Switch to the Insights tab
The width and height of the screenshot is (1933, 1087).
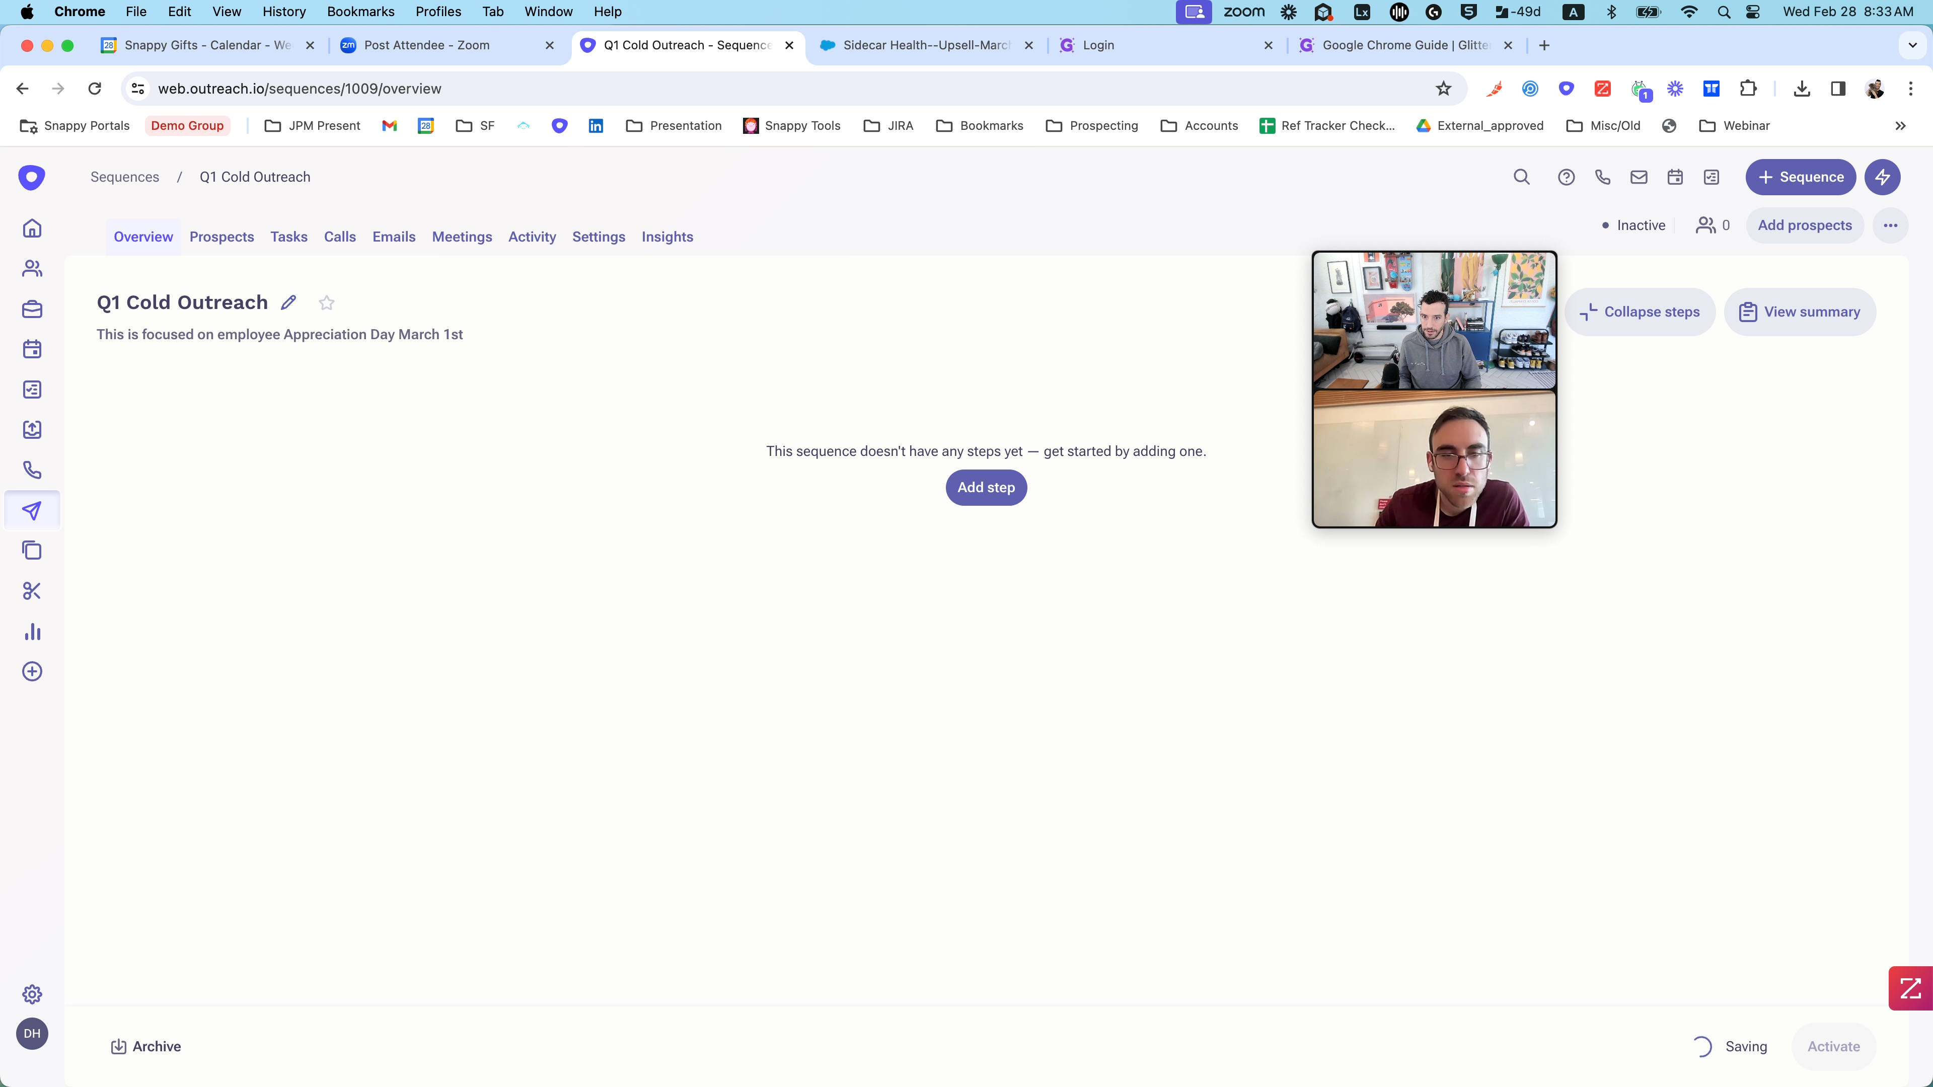click(667, 237)
